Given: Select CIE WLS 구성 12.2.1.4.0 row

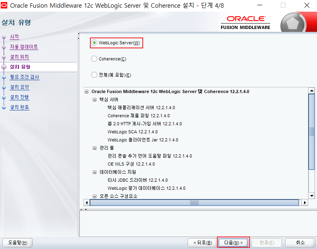Looking at the screenshot, I should click(131, 164).
